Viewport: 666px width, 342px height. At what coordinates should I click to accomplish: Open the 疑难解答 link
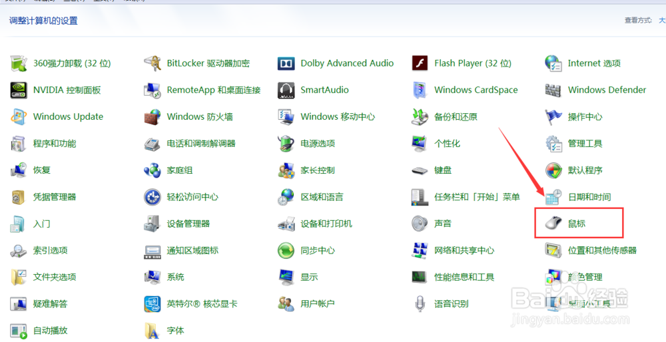pos(50,304)
